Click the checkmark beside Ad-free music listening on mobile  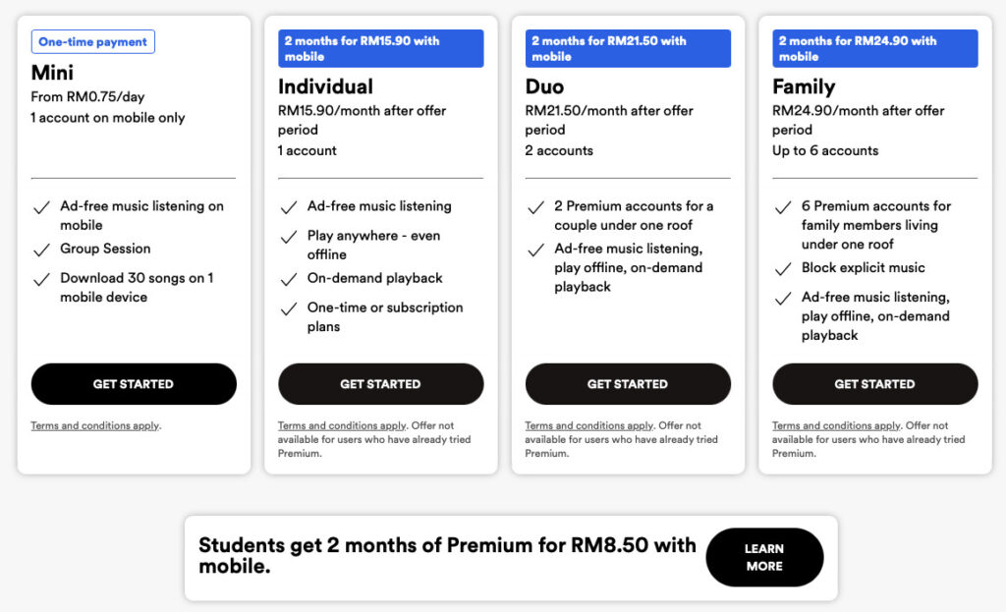(41, 208)
